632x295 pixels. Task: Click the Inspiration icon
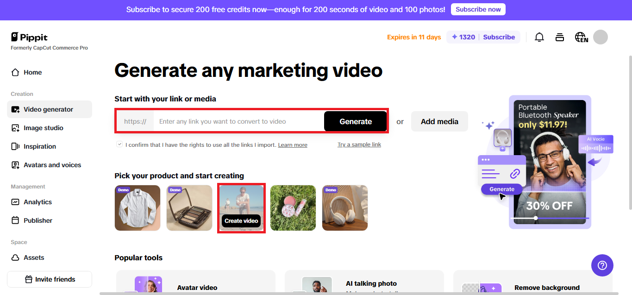15,146
